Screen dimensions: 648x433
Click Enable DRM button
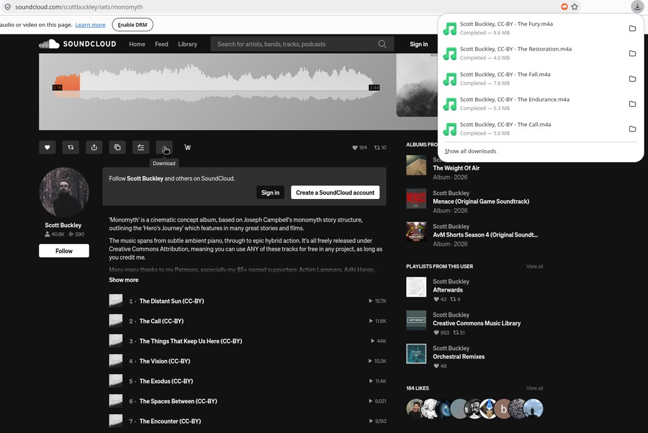pos(132,25)
